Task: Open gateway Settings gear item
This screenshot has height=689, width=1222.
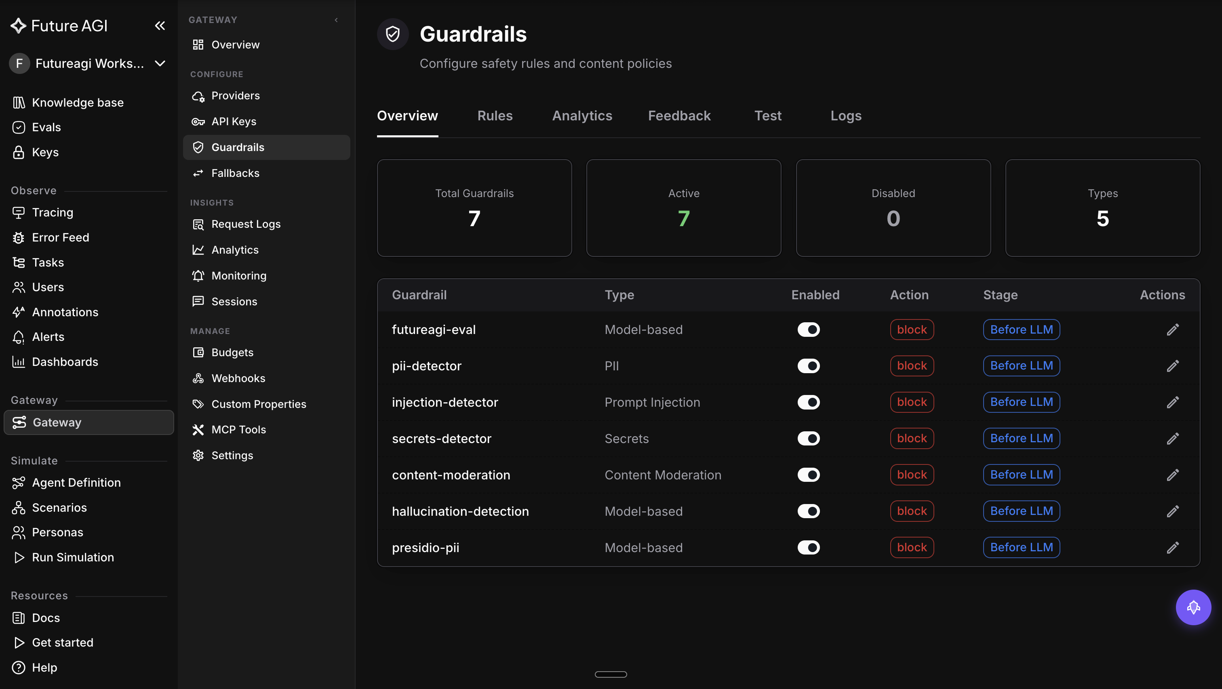Action: point(267,455)
